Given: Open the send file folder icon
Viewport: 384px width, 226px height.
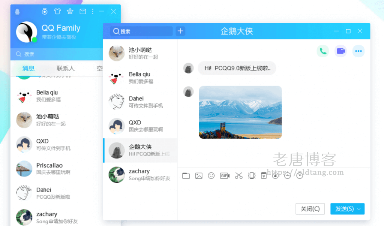Looking at the screenshot, I should tap(186, 175).
